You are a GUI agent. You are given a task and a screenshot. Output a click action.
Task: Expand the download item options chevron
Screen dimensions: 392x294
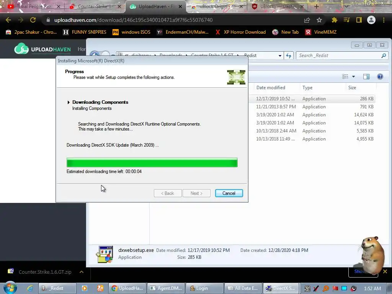pyautogui.click(x=82, y=272)
